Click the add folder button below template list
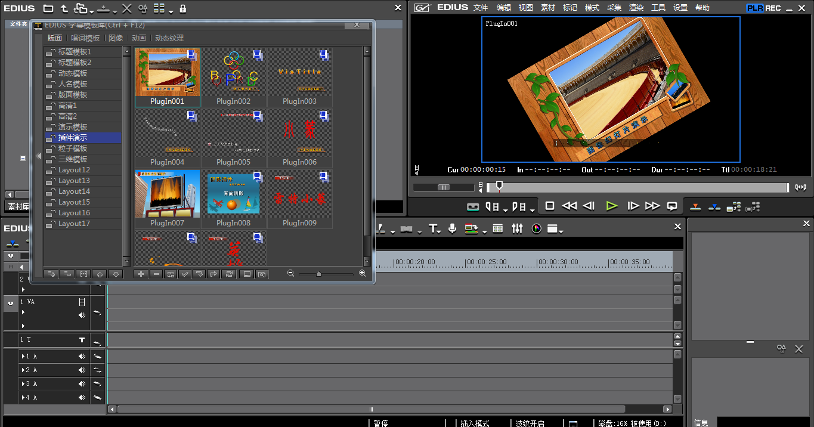Viewport: 814px width, 427px height. point(51,274)
